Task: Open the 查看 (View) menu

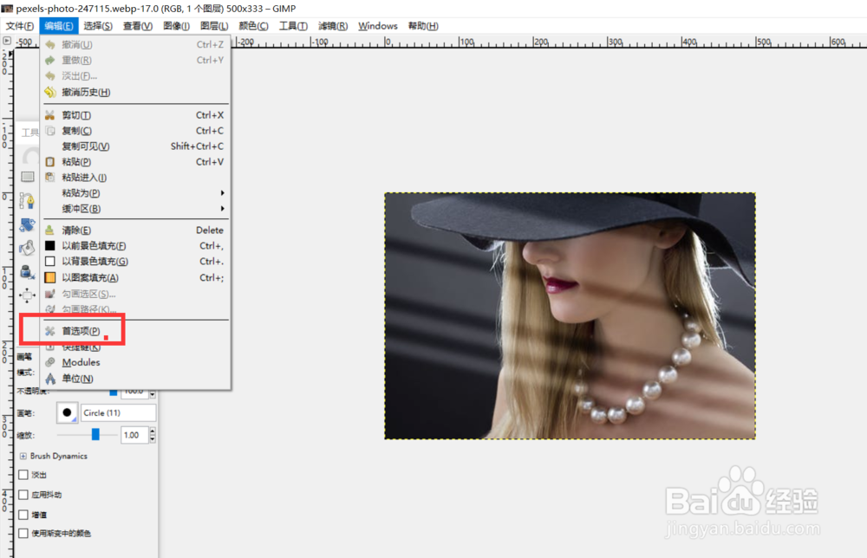Action: [138, 26]
